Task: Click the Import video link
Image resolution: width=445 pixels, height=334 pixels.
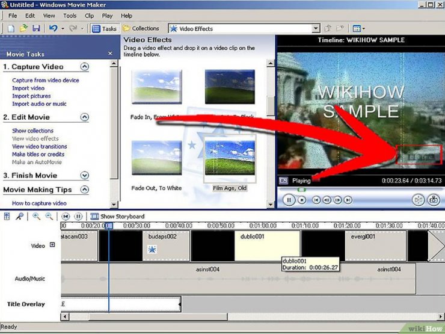Action: click(28, 88)
